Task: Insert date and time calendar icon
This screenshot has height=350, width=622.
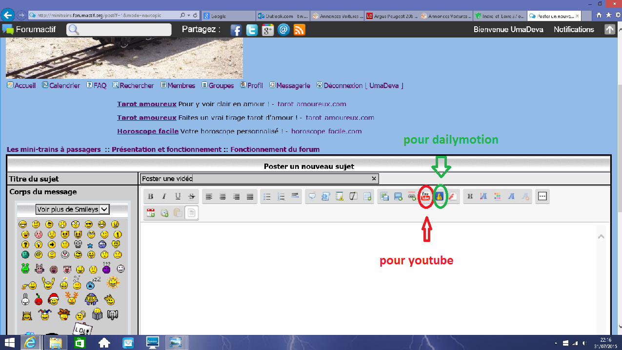Action: tap(151, 213)
